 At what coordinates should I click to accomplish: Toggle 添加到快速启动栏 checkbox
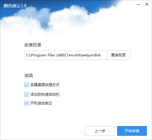[x=27, y=95]
